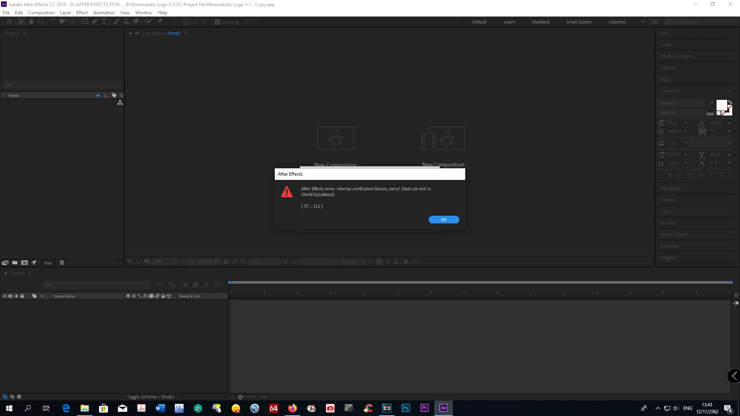Toggle the timeline lock column icon
This screenshot has width=740, height=416.
point(22,296)
